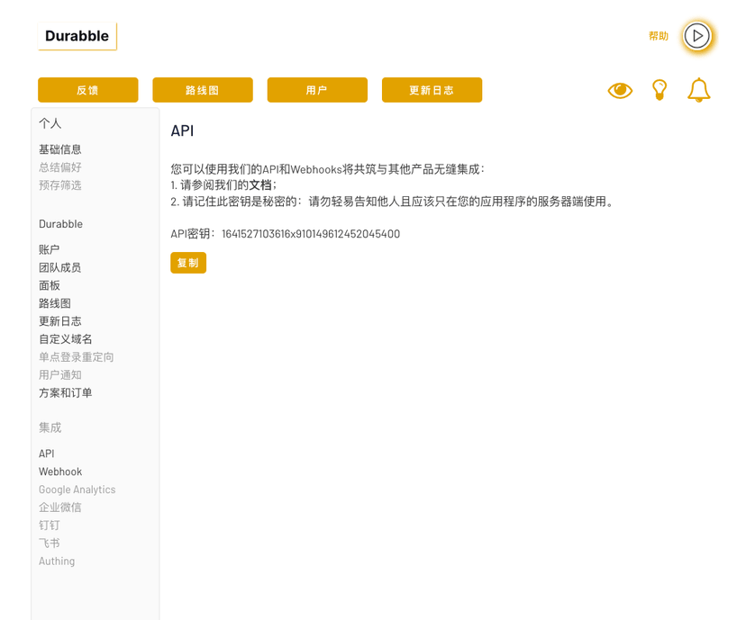Open Webhook in the sidebar
746x620 pixels.
point(60,472)
